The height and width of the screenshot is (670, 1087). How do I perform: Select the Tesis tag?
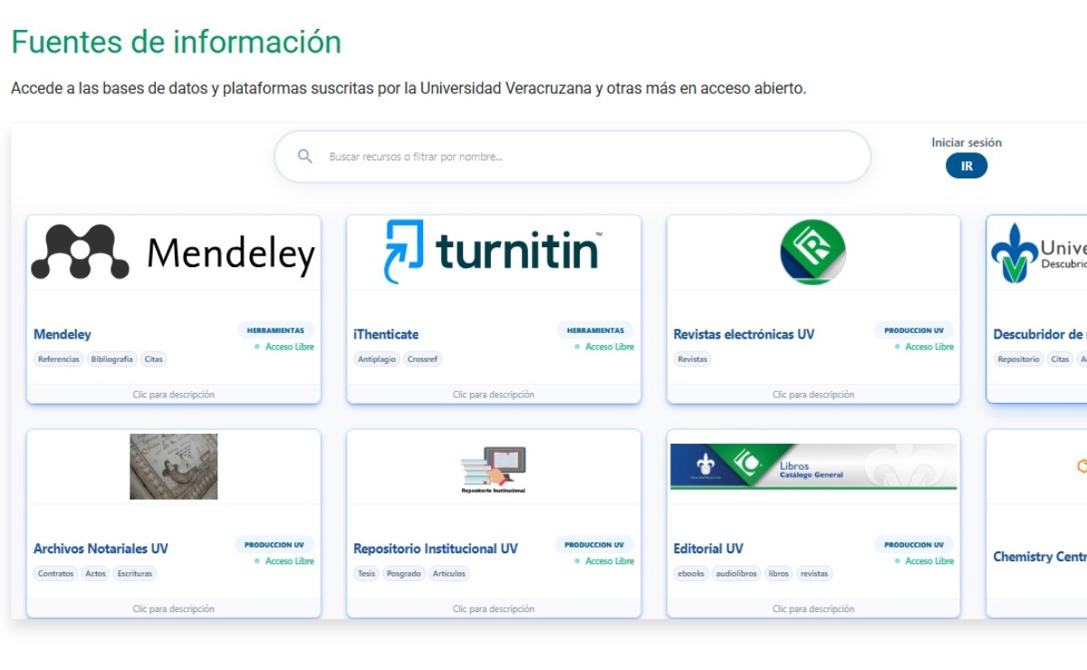(366, 574)
